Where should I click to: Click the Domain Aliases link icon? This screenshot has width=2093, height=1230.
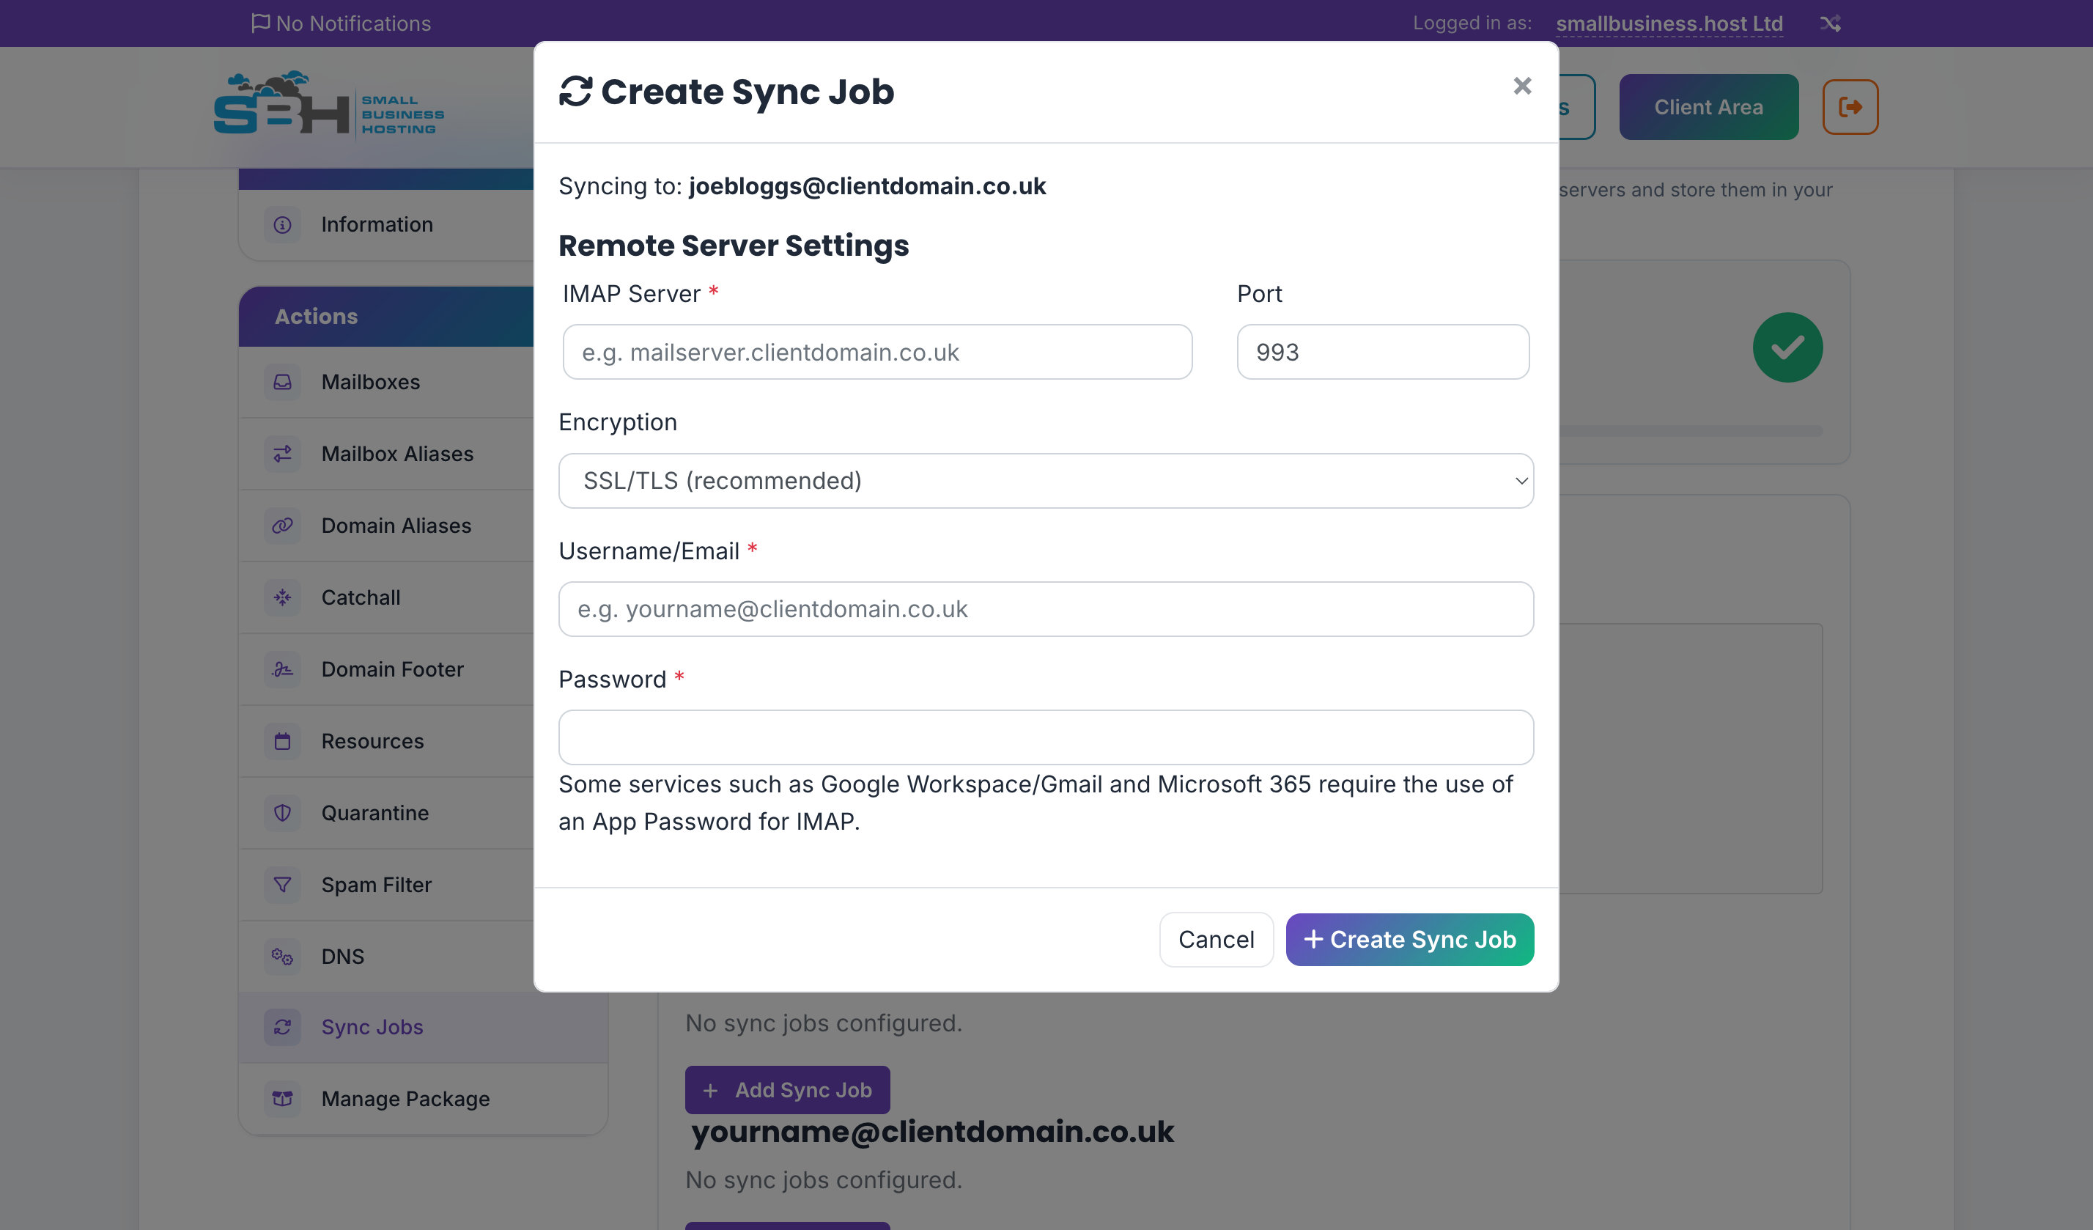coord(282,526)
